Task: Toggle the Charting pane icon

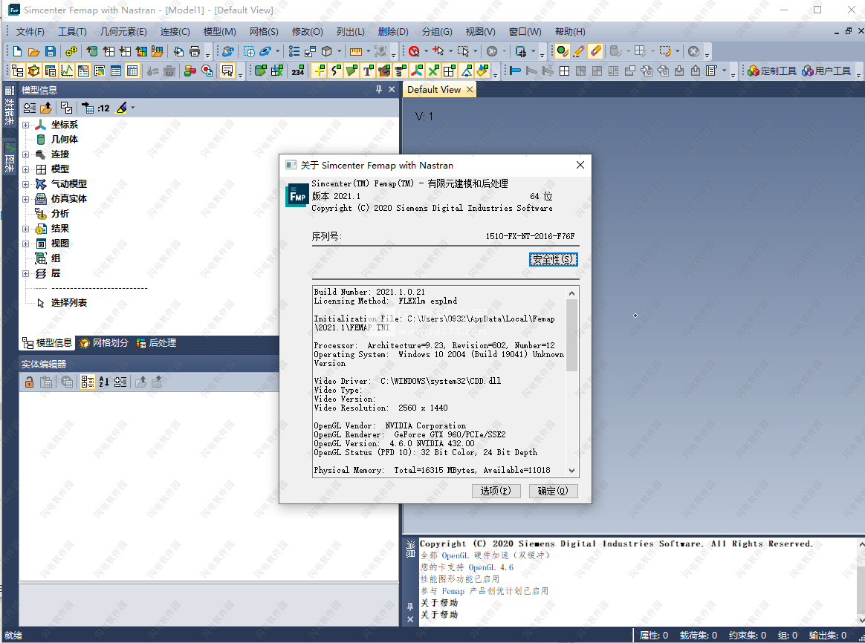Action: pyautogui.click(x=67, y=71)
